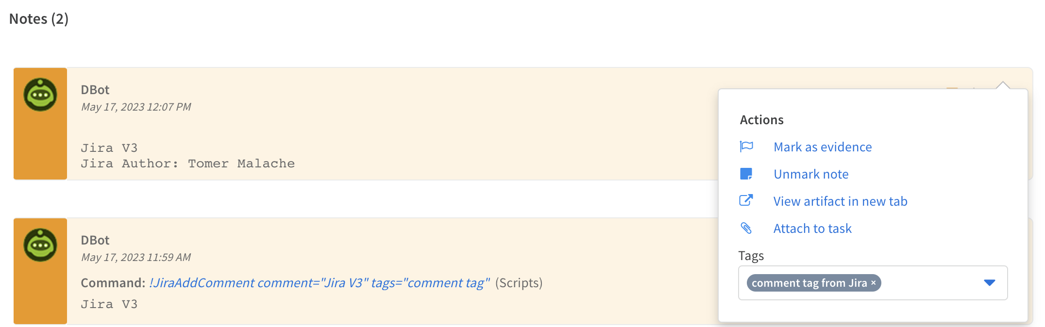This screenshot has width=1045, height=327.
Task: Click the Notes (2) heading
Action: coord(38,19)
